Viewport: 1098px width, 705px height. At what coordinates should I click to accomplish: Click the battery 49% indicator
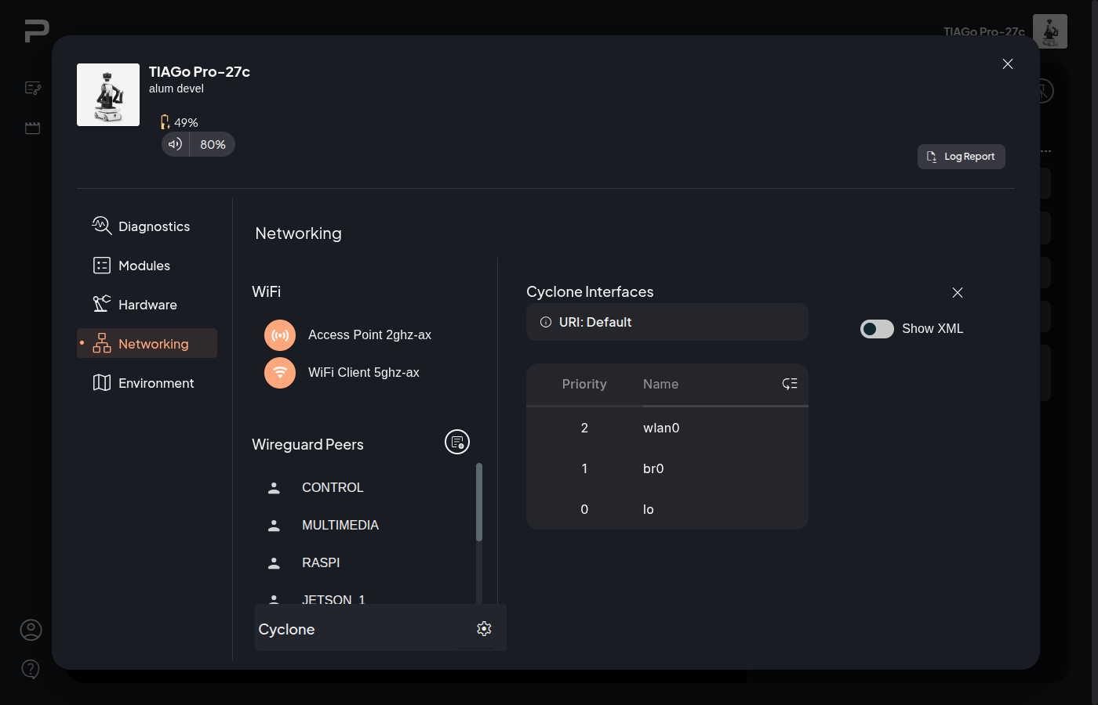[179, 122]
